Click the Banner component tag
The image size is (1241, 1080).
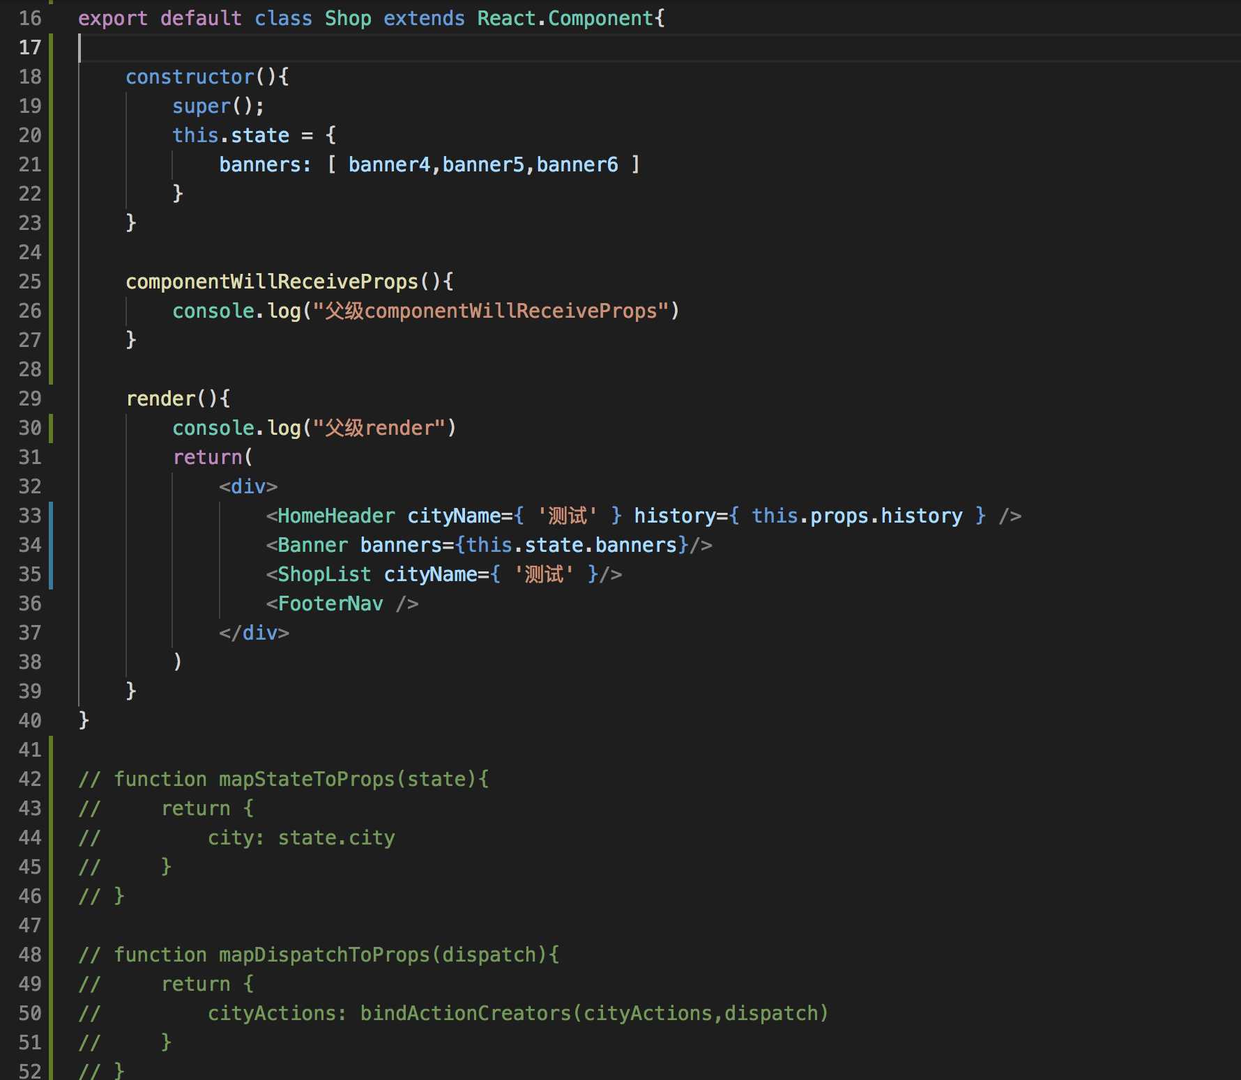(312, 545)
